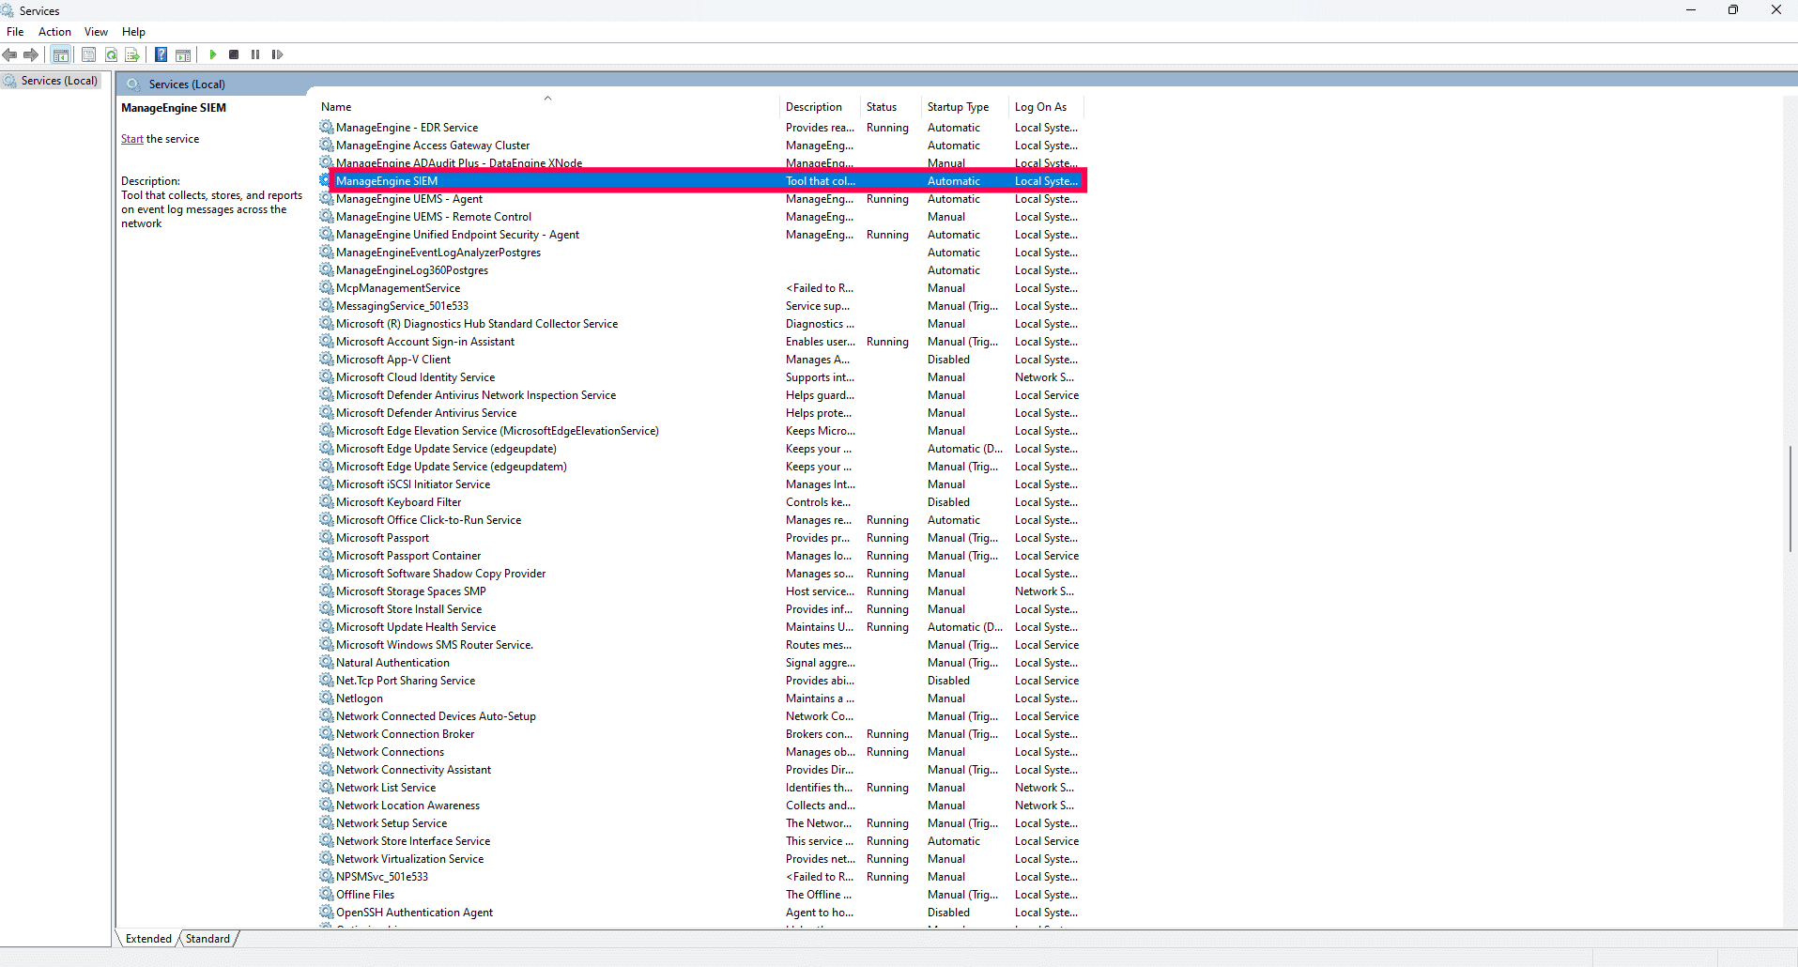Click the gear icon beside Network Connections
The image size is (1798, 967).
click(327, 751)
